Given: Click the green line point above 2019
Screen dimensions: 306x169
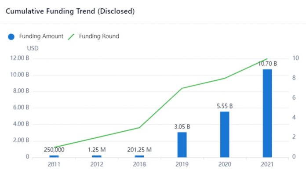Looking at the screenshot, I should coord(182,88).
